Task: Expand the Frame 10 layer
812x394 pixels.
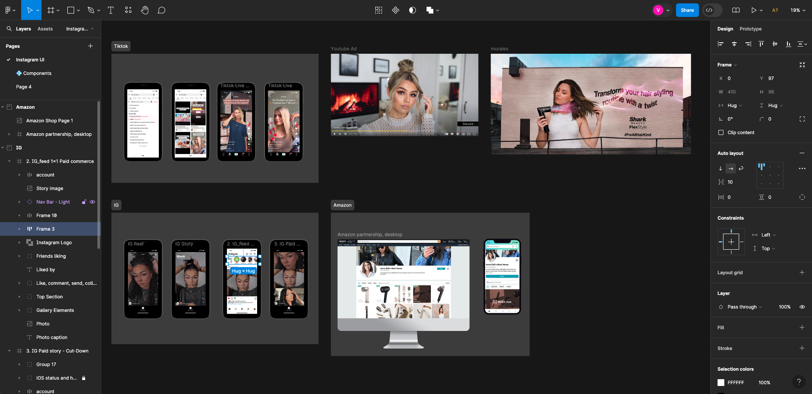Action: (x=19, y=215)
